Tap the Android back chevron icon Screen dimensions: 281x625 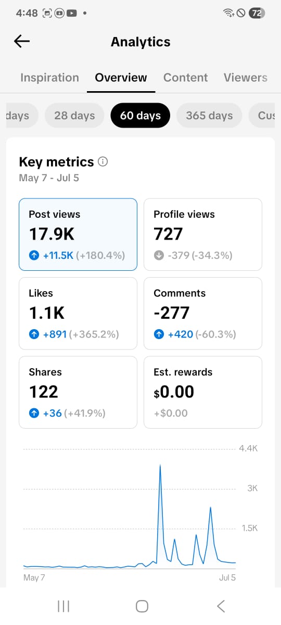221,606
